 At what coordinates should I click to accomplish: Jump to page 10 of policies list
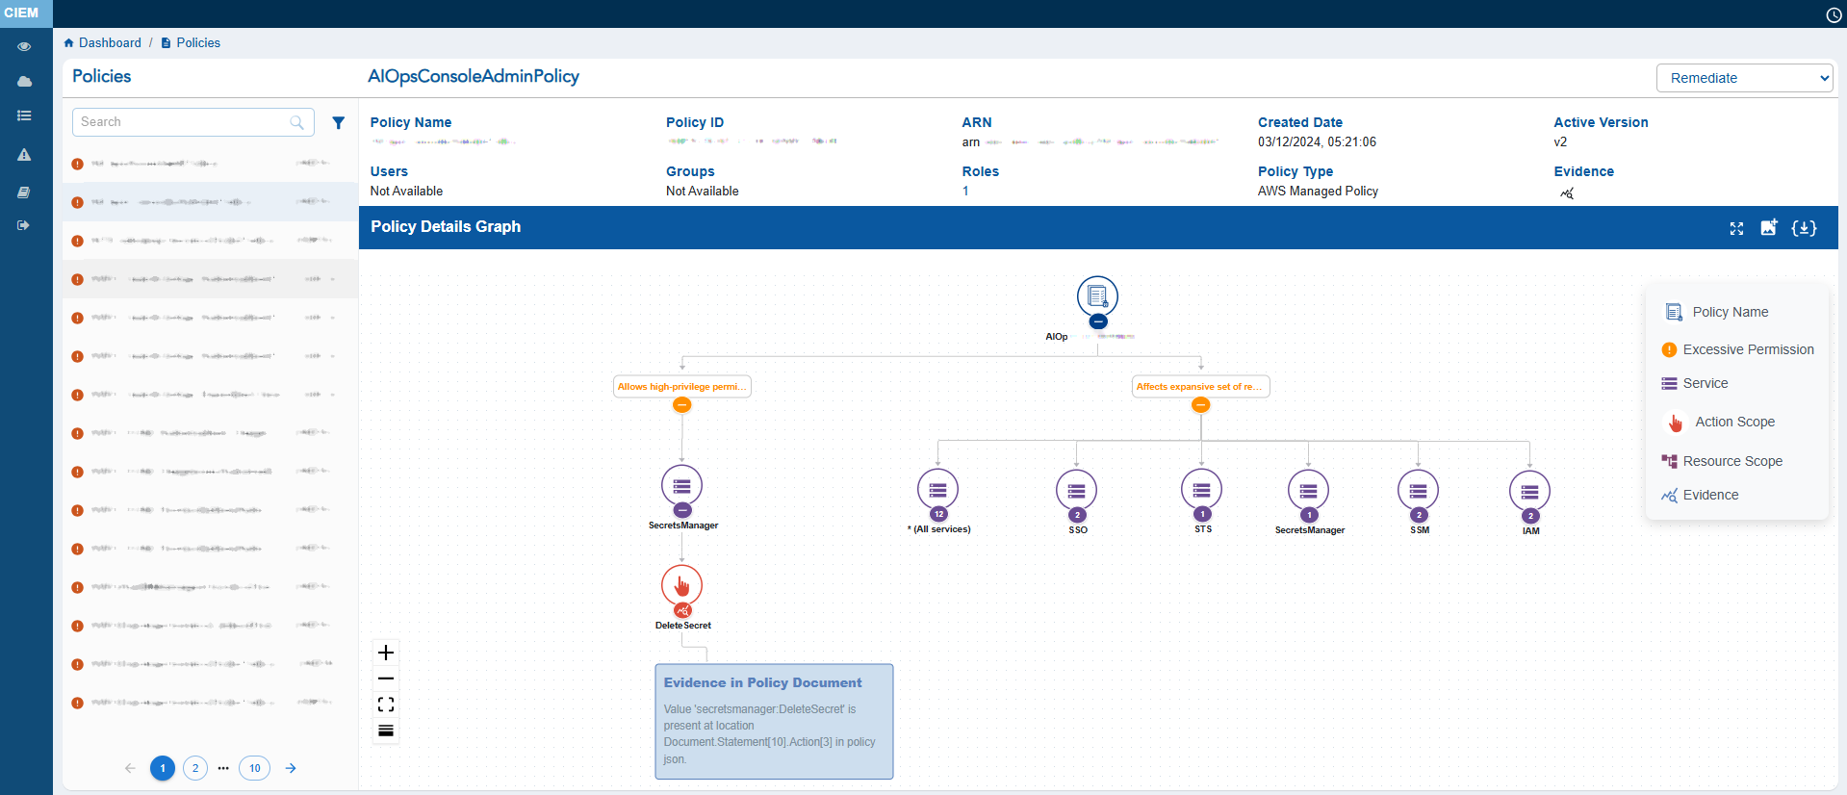[x=254, y=768]
